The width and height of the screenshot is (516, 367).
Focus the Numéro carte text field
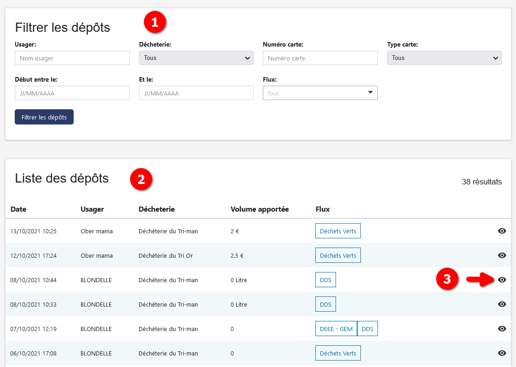point(320,58)
